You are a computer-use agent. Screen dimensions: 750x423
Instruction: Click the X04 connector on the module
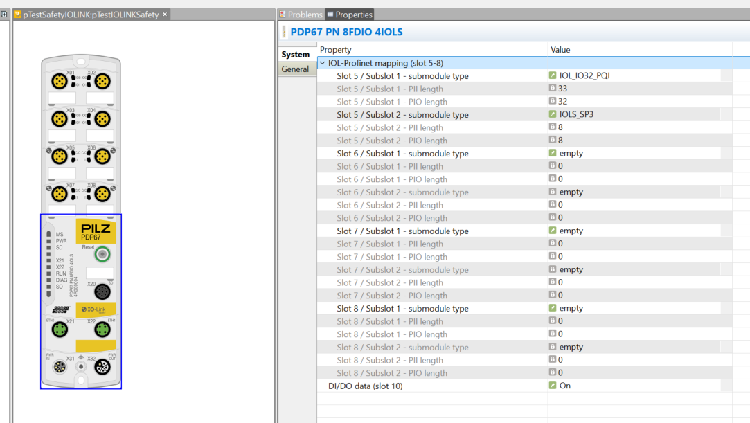[x=102, y=119]
